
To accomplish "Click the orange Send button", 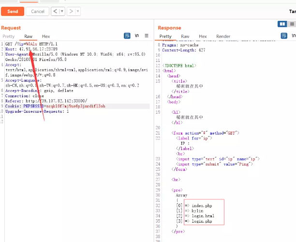I will (x=13, y=11).
